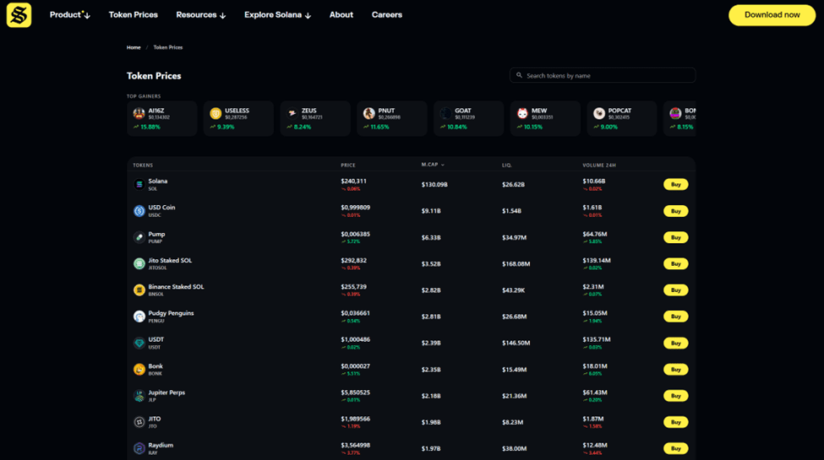
Task: Click the TOKENS column header
Action: (143, 165)
